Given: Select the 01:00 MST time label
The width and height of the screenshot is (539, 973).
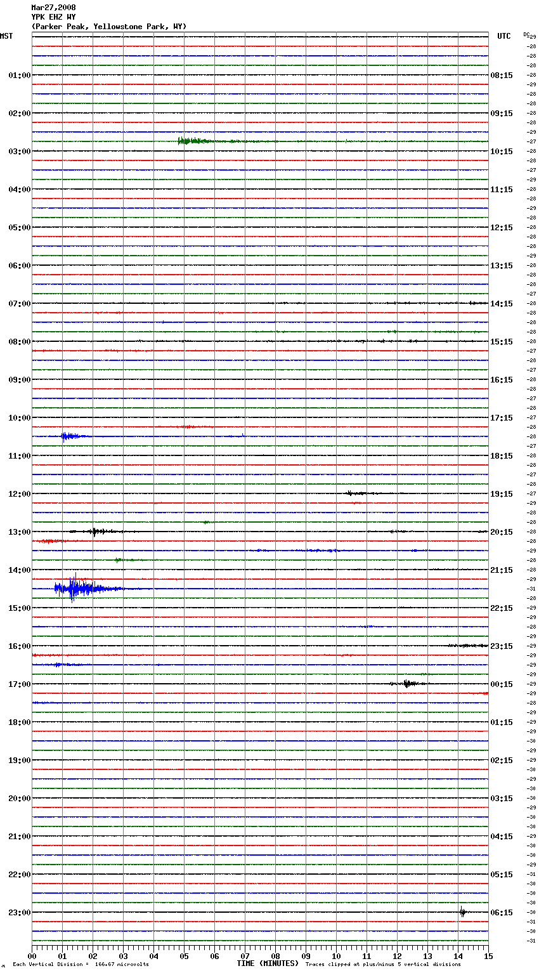Looking at the screenshot, I should pyautogui.click(x=20, y=75).
